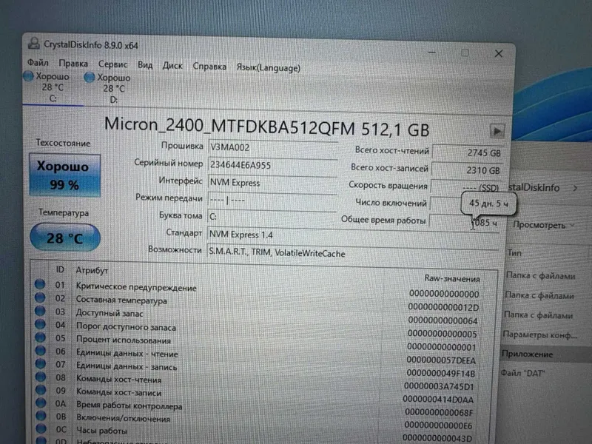
Task: Click raw value 000000000012D
Action: pos(443,307)
